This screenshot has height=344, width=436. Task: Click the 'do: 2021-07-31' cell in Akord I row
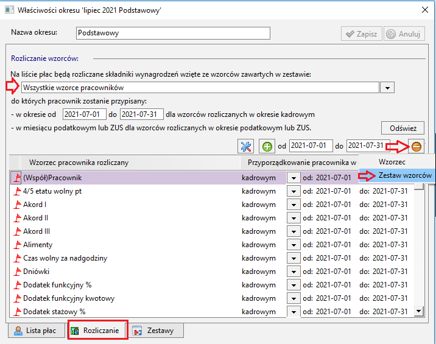click(x=383, y=205)
